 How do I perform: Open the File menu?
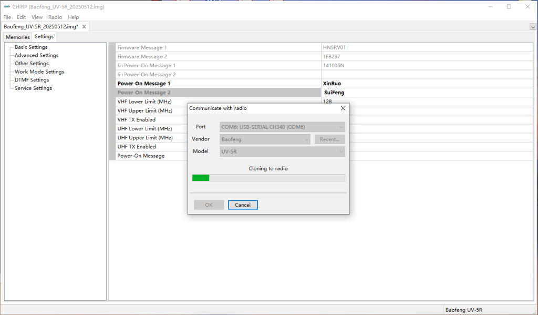(x=7, y=17)
